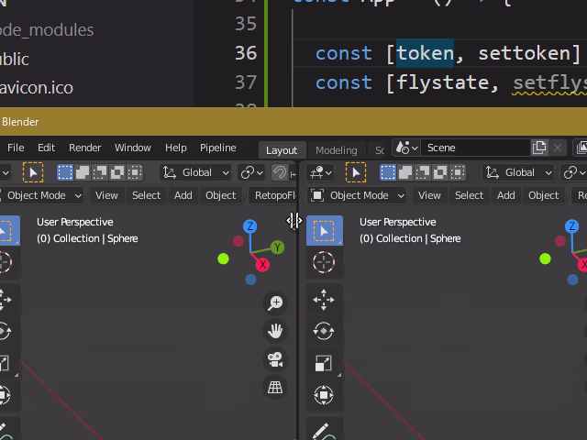This screenshot has height=440, width=587.
Task: Select the Cursor tool in right viewport
Action: tap(324, 262)
